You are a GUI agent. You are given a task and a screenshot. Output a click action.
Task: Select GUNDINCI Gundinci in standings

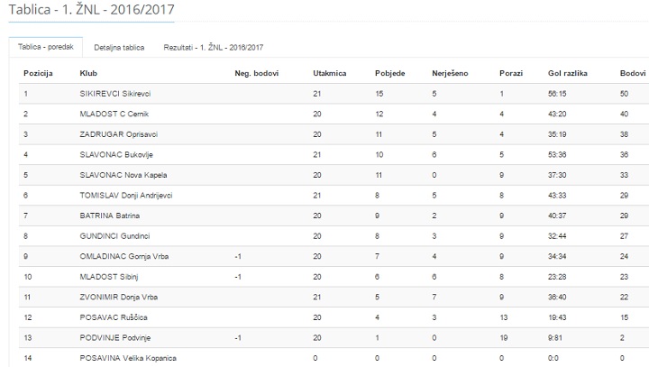coord(114,236)
